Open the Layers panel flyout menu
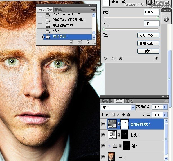This screenshot has height=161, width=173. click(166, 101)
